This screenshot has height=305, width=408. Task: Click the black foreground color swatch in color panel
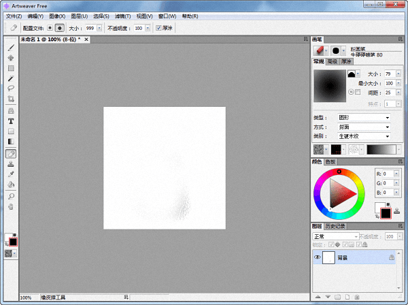[x=386, y=214]
